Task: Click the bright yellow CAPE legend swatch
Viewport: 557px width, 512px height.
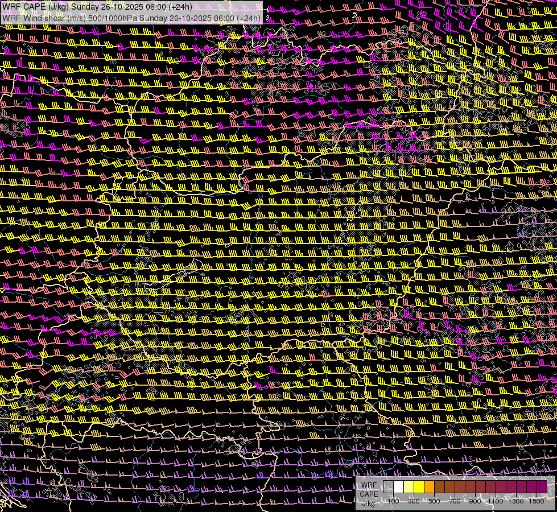Action: pyautogui.click(x=419, y=487)
